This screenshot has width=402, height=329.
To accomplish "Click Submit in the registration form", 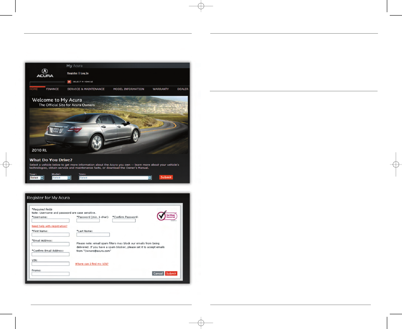I will pyautogui.click(x=171, y=273).
